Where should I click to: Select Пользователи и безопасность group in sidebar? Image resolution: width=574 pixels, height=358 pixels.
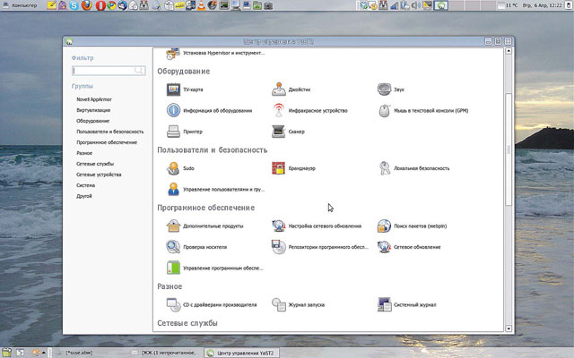(109, 132)
